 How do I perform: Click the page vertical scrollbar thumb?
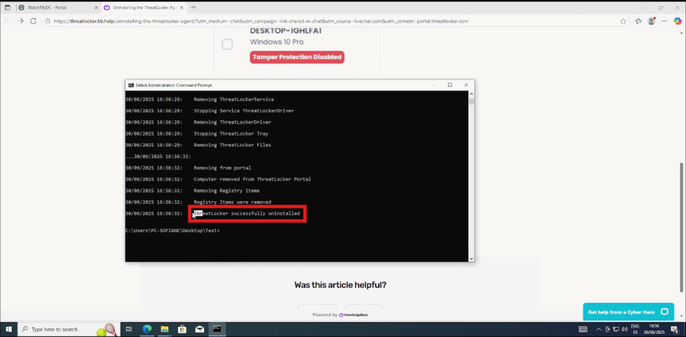pos(683,227)
